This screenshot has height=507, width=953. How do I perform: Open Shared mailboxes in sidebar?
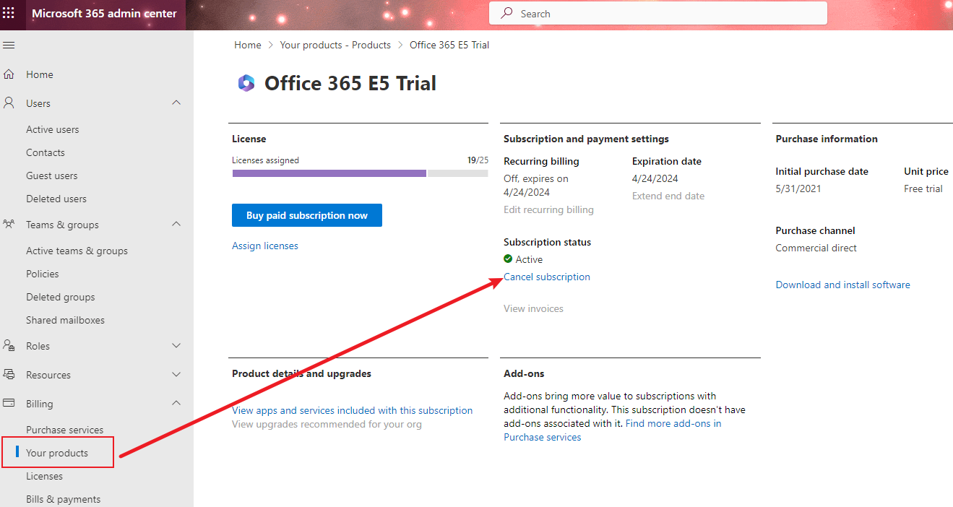[66, 320]
